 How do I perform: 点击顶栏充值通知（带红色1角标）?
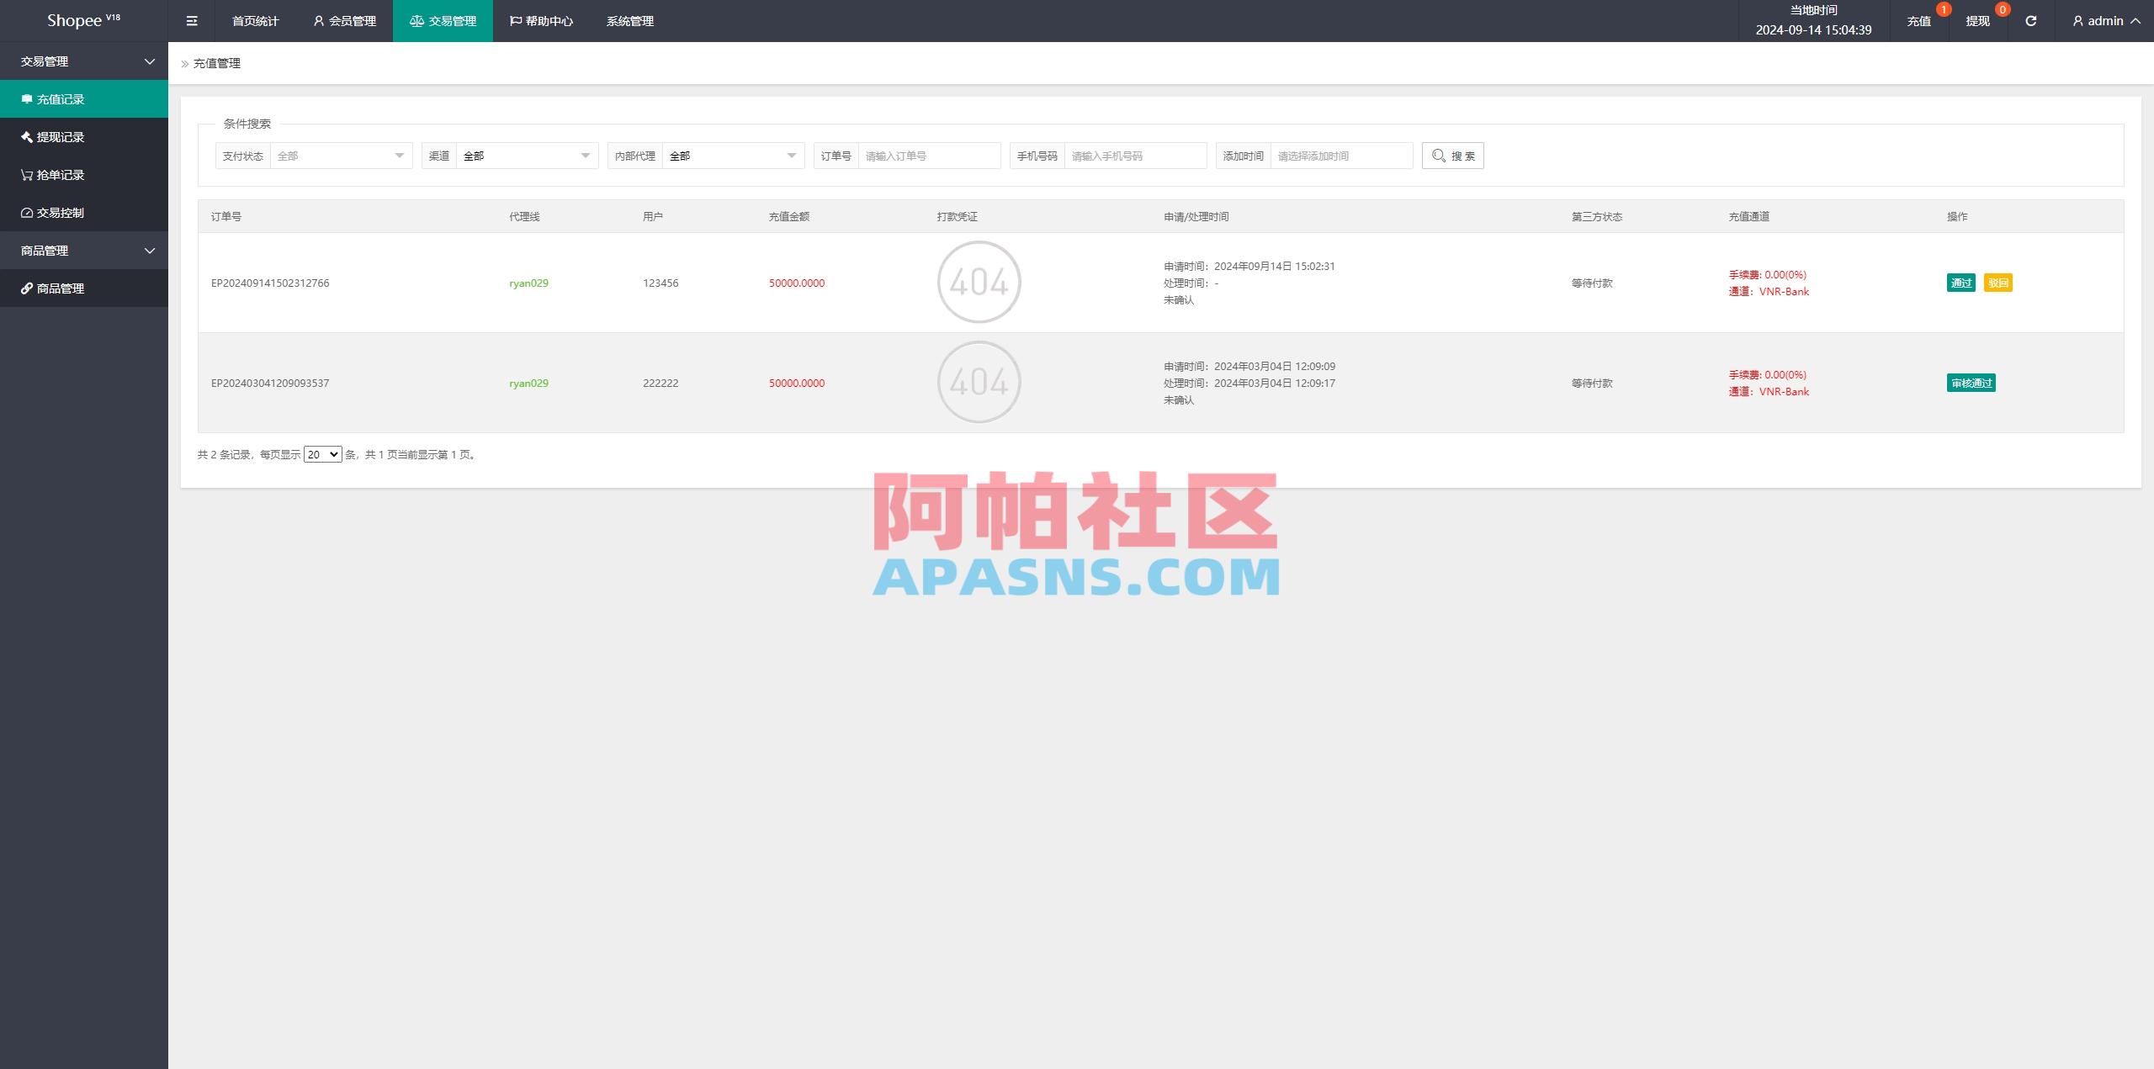[x=1919, y=20]
